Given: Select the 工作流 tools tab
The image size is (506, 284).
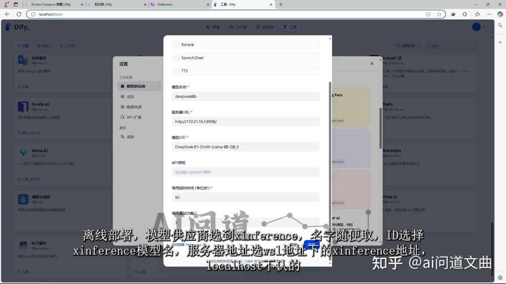Looking at the screenshot, I should [x=67, y=46].
